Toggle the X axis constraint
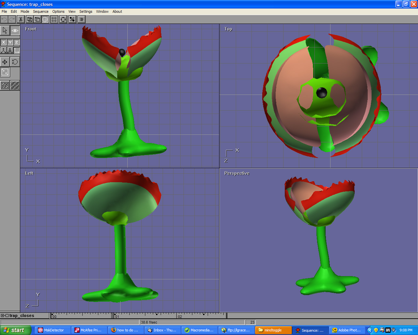The height and width of the screenshot is (335, 418). (4, 42)
